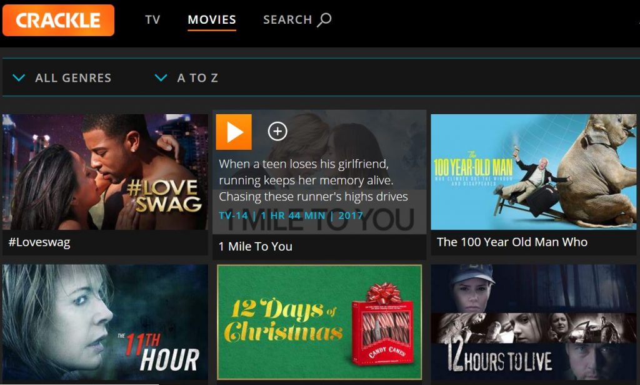Open the #Loveswag movie thumbnail
The height and width of the screenshot is (385, 640).
pyautogui.click(x=105, y=172)
